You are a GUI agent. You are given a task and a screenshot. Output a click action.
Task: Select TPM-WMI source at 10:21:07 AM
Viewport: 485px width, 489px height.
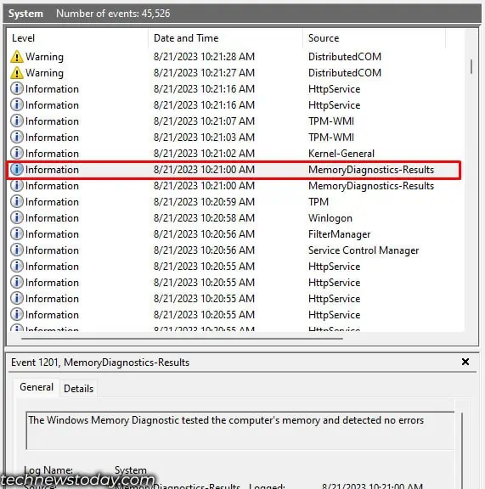tap(331, 121)
